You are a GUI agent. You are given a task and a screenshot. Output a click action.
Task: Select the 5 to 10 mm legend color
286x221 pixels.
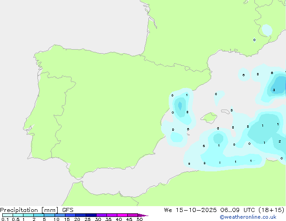pos(49,215)
